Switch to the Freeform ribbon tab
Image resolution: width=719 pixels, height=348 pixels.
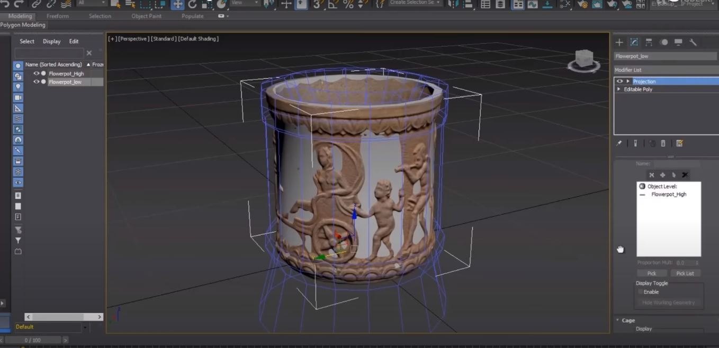tap(58, 16)
